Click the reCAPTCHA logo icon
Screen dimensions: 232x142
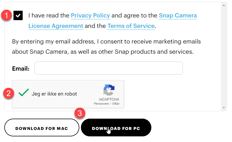109,90
